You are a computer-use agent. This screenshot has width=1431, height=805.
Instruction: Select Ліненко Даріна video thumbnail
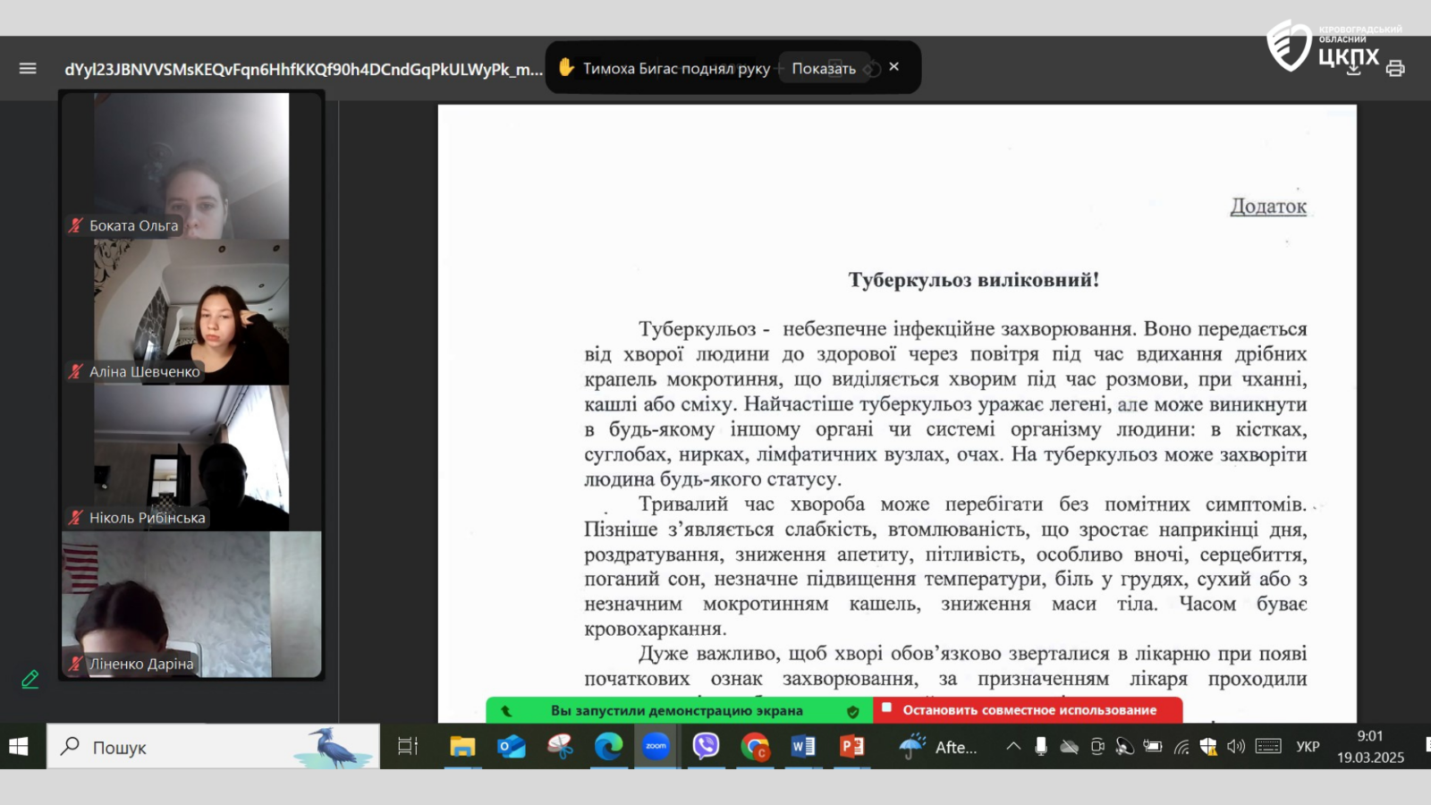click(x=191, y=604)
